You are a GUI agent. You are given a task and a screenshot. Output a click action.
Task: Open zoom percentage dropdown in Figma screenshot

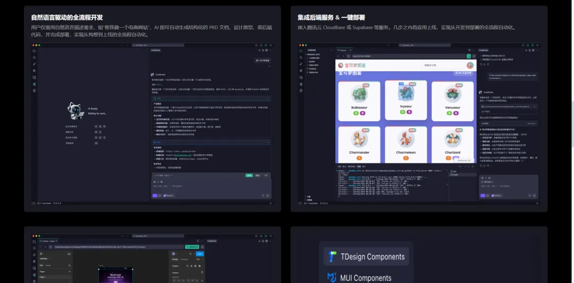pos(199,259)
